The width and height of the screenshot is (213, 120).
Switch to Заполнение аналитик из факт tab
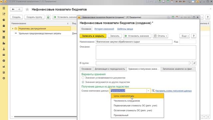pos(178,69)
